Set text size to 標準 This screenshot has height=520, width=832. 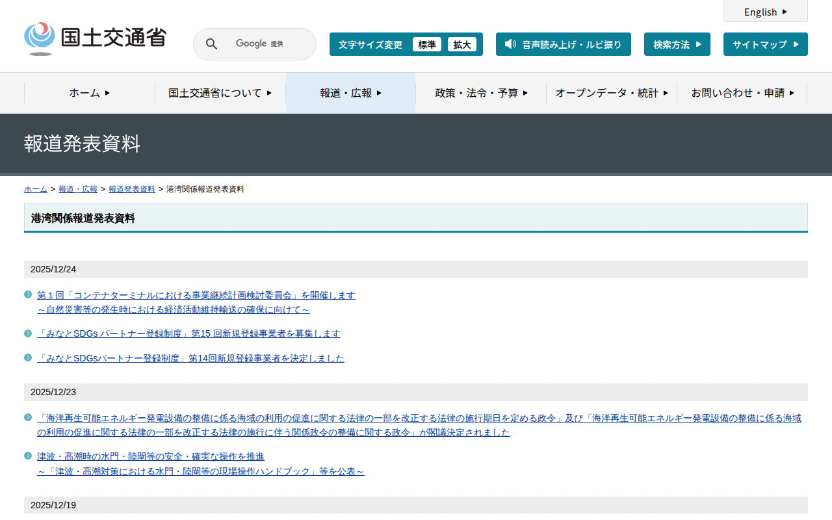(427, 44)
